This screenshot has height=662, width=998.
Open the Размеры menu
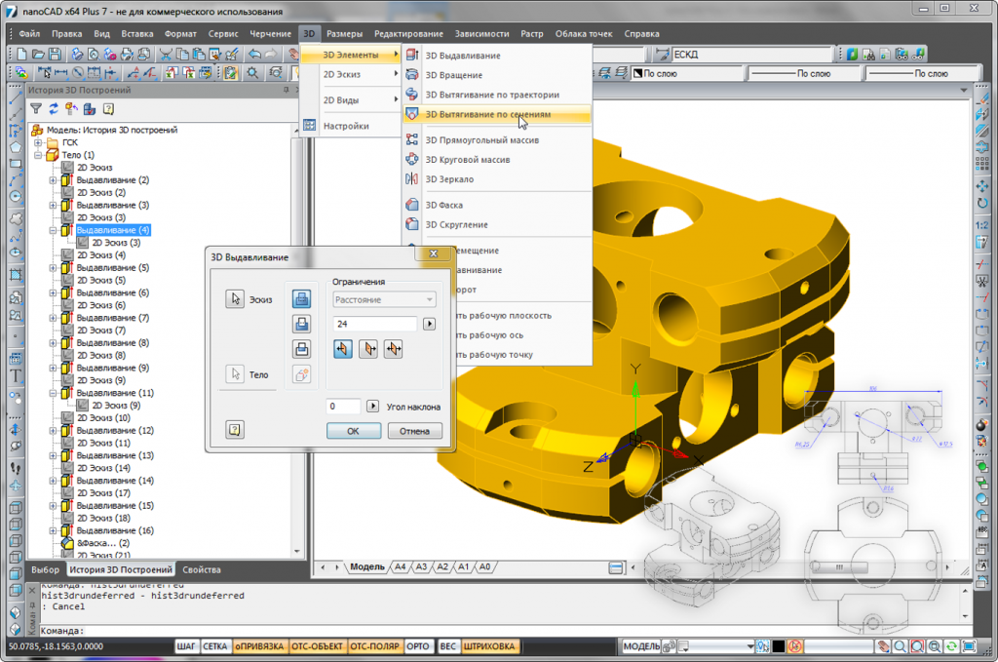[344, 34]
